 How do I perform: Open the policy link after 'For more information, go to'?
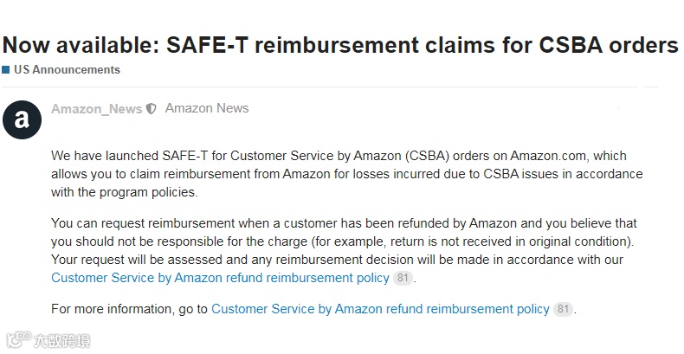click(x=380, y=309)
